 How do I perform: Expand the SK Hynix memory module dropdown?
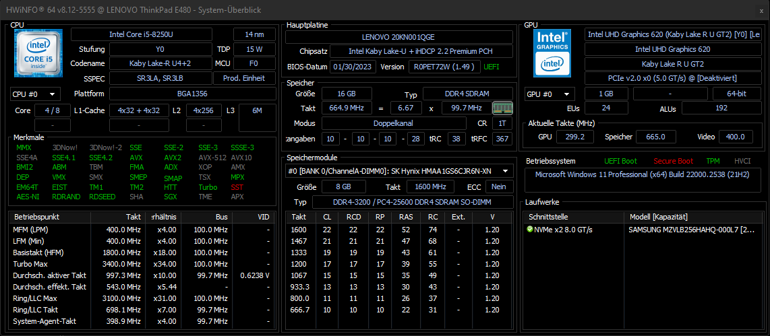point(398,171)
